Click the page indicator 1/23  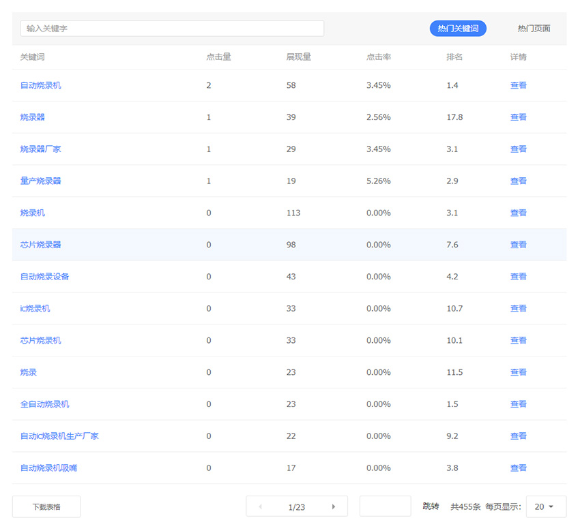[297, 507]
